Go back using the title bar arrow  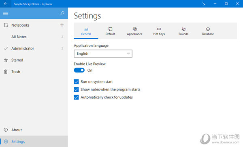6,4
